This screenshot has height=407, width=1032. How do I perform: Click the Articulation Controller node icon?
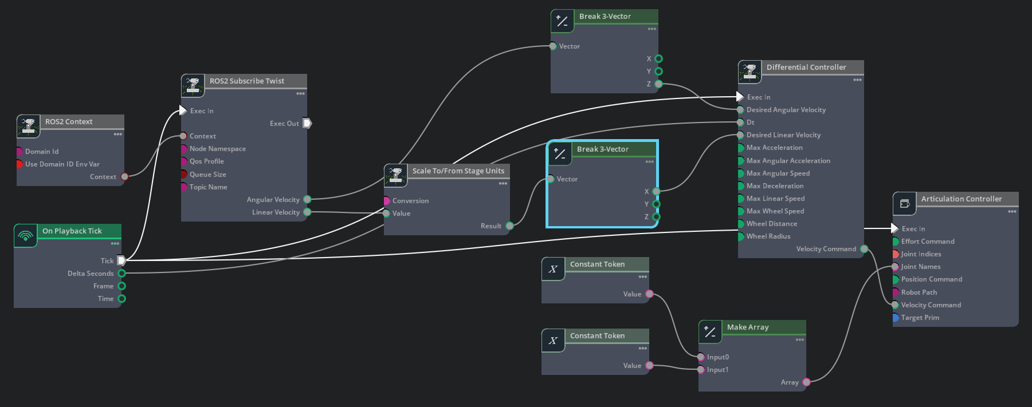904,204
